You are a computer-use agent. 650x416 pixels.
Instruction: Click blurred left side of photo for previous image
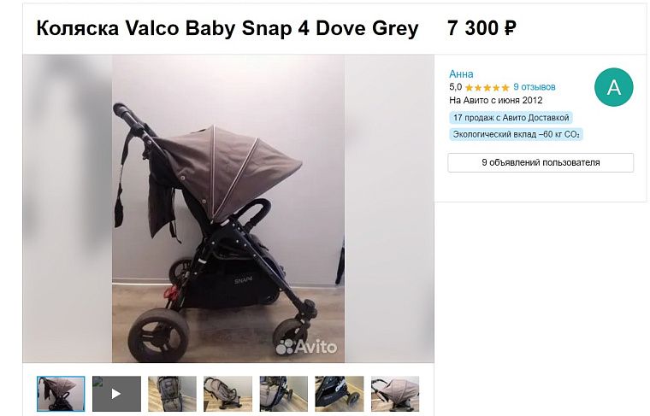point(68,208)
